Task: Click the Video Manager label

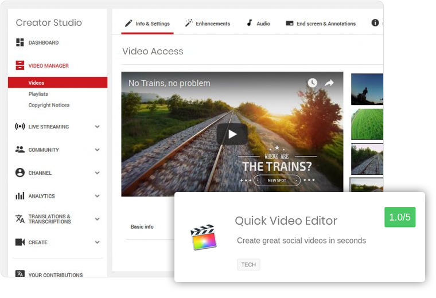Action: point(48,65)
